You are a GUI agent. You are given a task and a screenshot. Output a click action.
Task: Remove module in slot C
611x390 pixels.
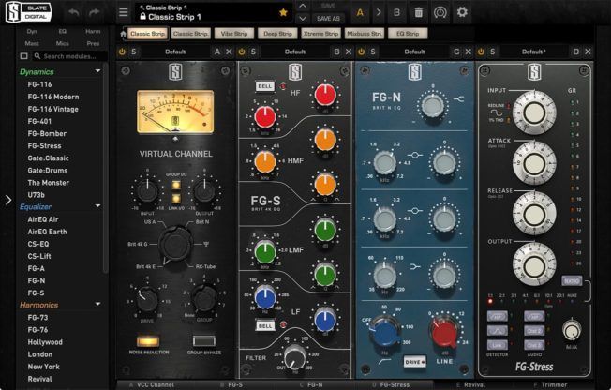coord(469,52)
